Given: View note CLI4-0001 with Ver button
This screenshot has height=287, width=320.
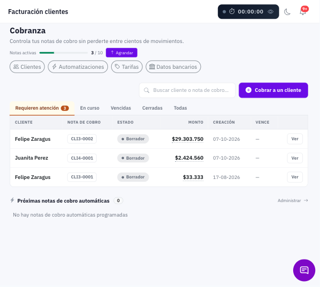Looking at the screenshot, I should click(x=295, y=158).
